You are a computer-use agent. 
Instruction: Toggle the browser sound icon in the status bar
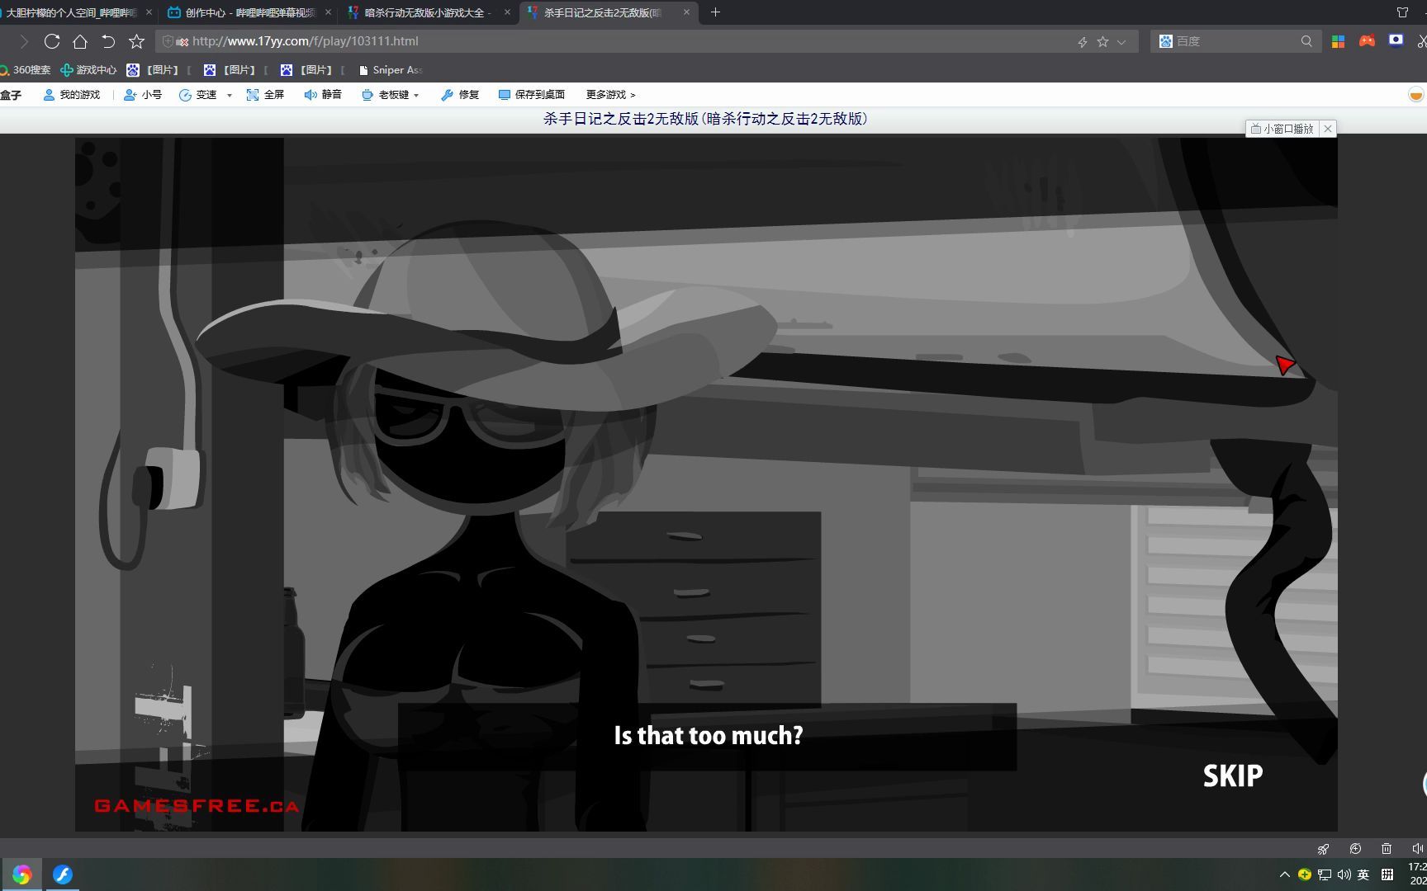point(1417,849)
